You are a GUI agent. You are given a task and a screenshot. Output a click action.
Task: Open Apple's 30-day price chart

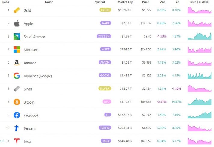coord(199,23)
